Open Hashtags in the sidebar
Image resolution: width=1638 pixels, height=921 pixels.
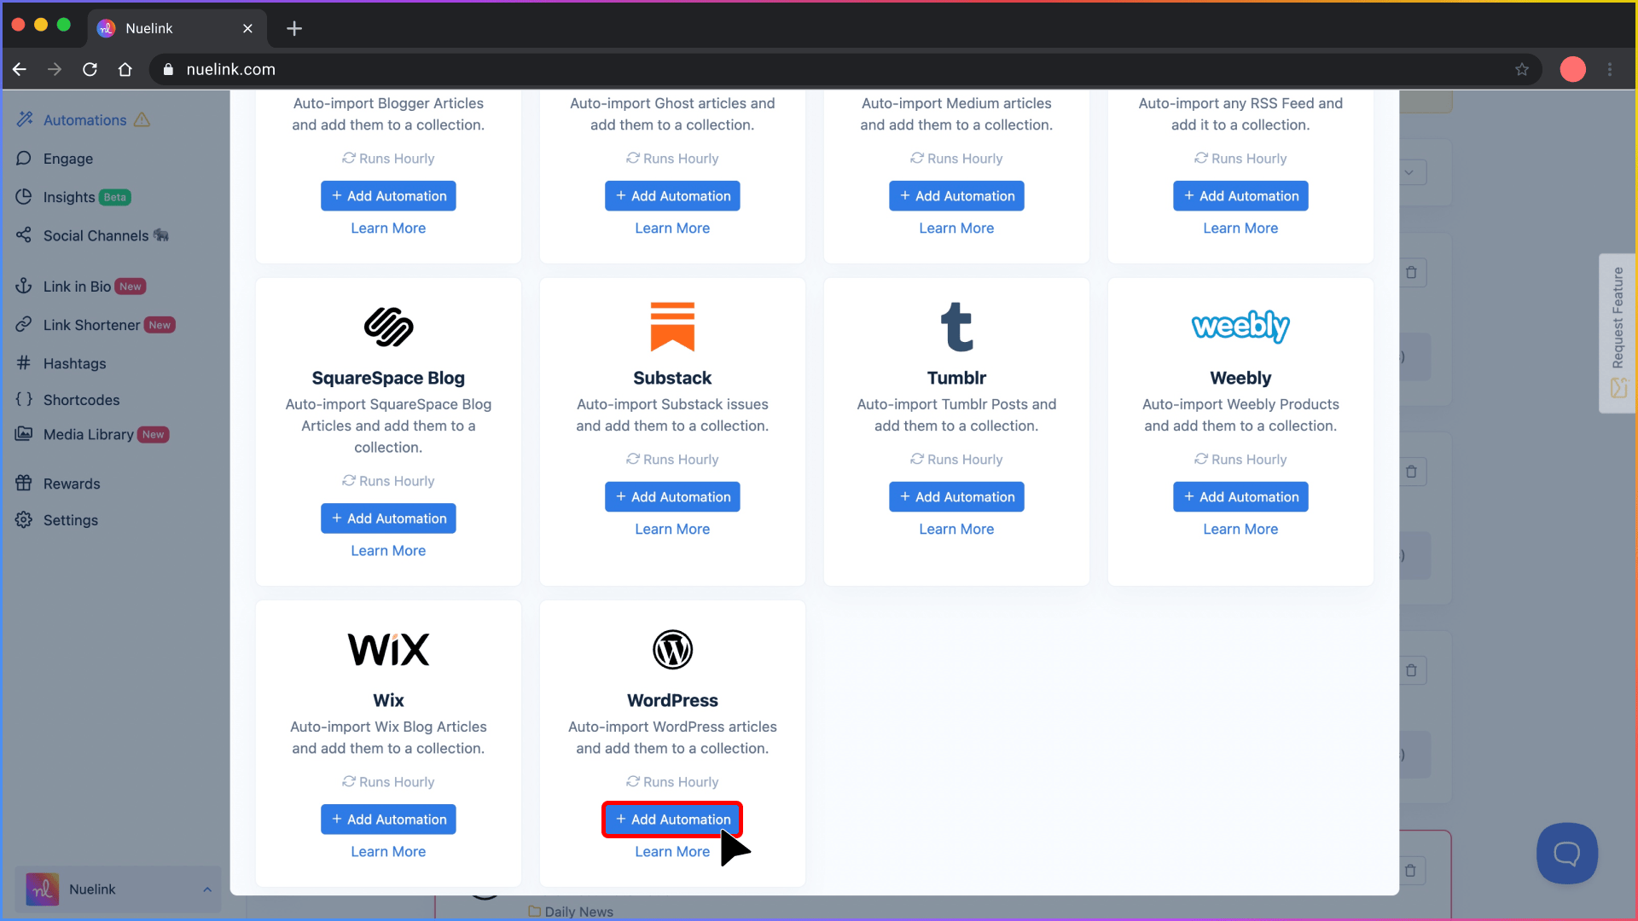tap(75, 363)
